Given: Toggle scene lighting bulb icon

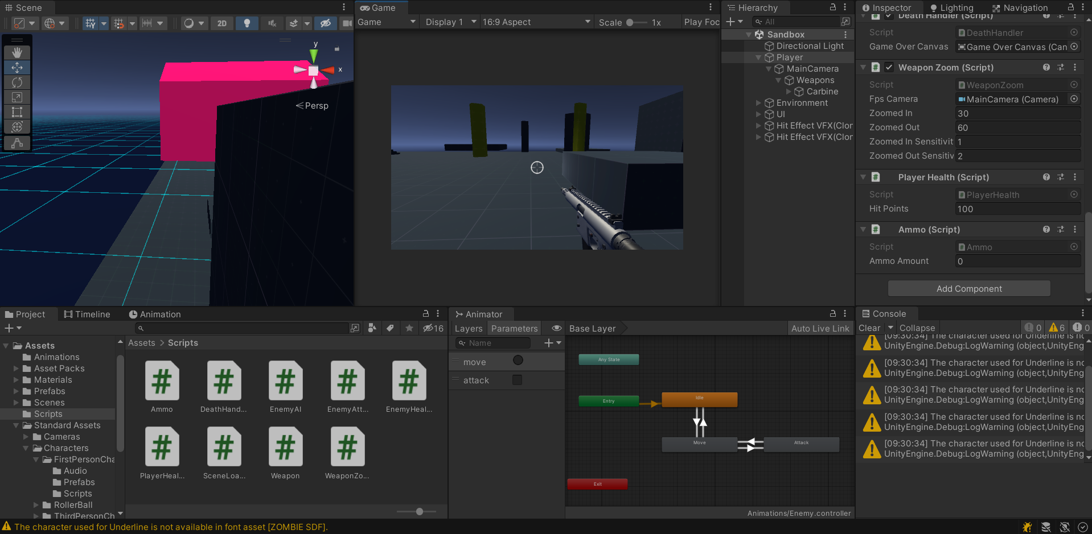Looking at the screenshot, I should pos(247,23).
